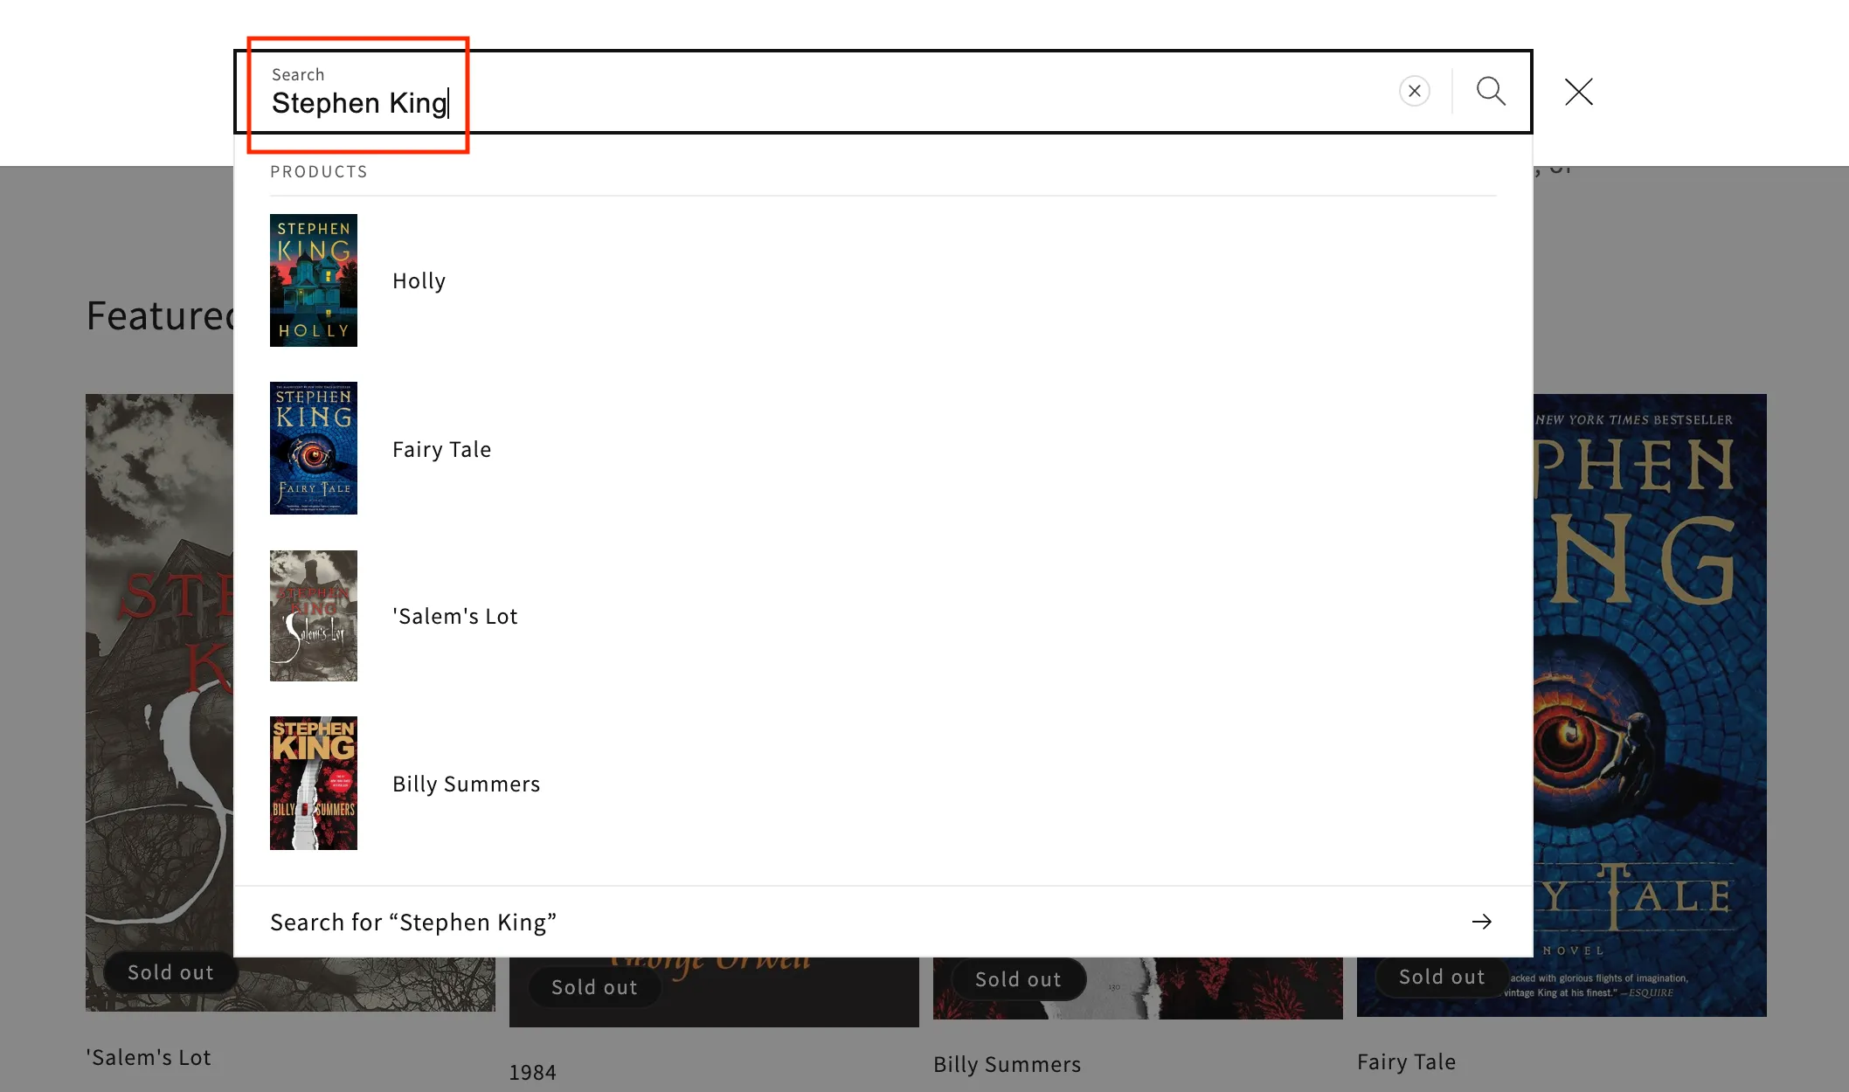
Task: Clear the search field with the X icon
Action: coord(1415,91)
